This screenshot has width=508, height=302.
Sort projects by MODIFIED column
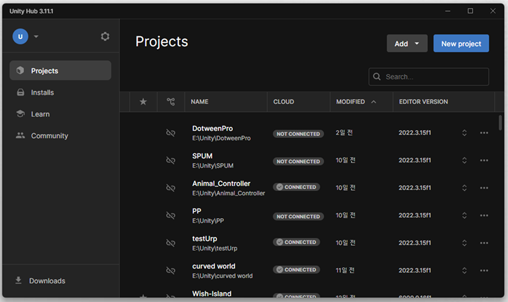[x=350, y=102]
